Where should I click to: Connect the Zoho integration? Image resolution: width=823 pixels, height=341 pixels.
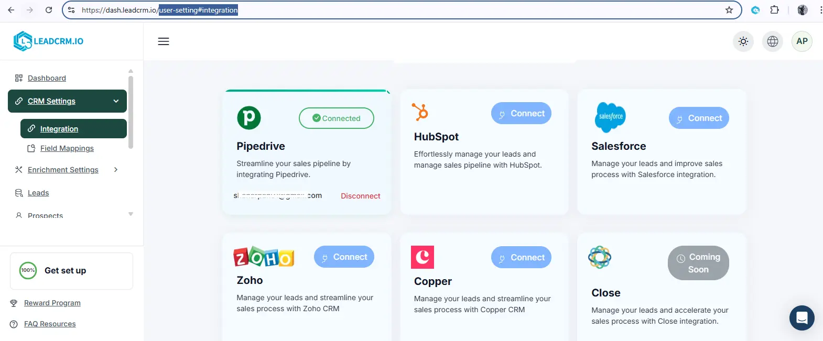344,257
